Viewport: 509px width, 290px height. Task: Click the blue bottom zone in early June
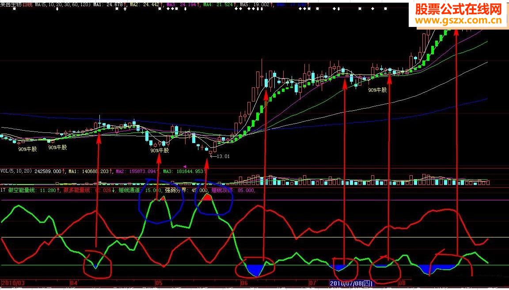point(256,270)
